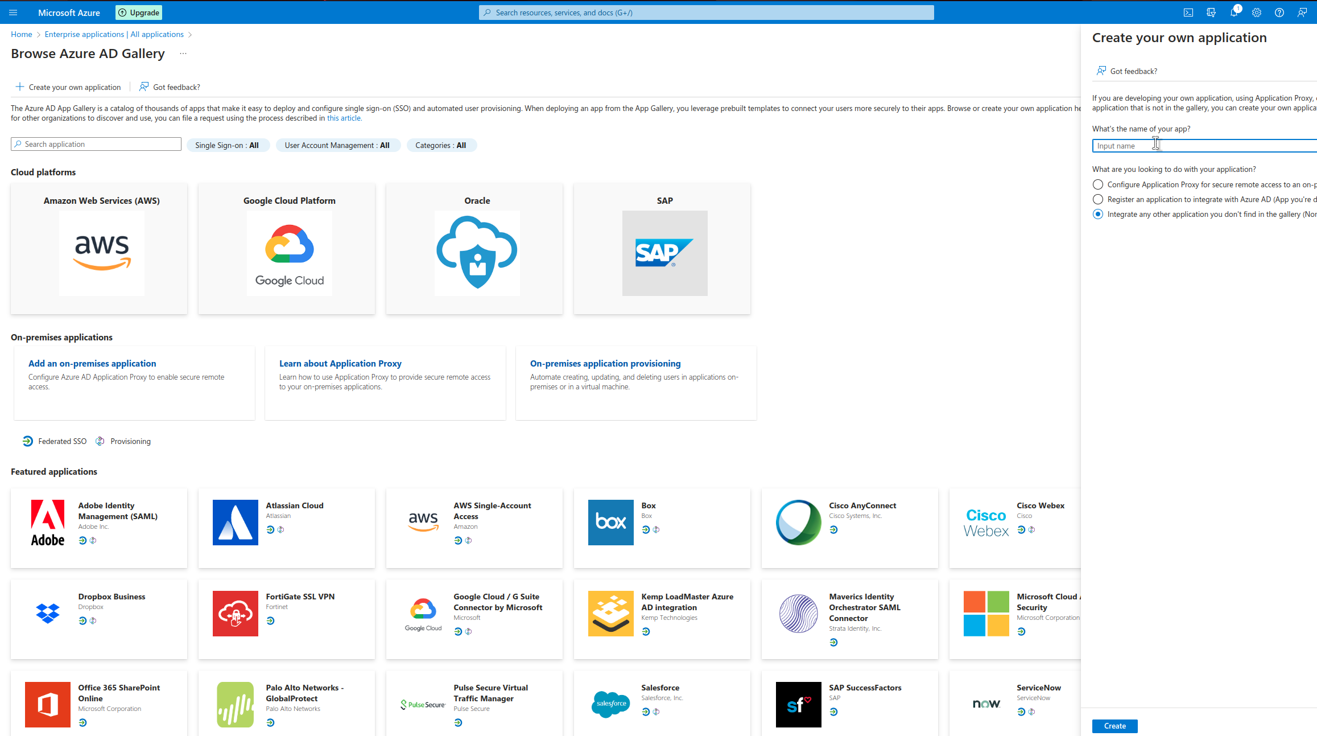Select the FortiGate SSL VPN logo
Screen dimensions: 1317x736
click(236, 614)
